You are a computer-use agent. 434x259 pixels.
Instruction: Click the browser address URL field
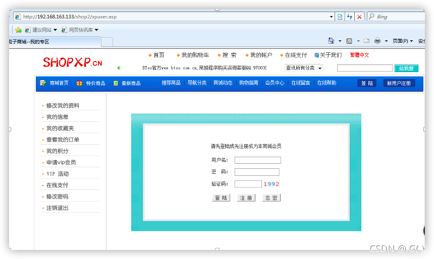tap(175, 17)
